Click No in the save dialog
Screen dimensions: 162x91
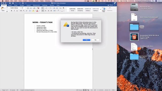[95, 40]
